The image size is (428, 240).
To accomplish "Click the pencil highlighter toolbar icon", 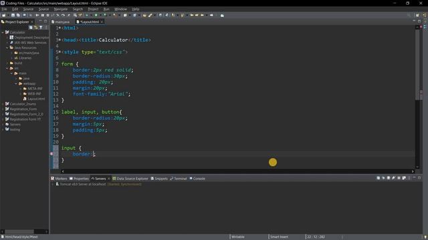I will (150, 15).
